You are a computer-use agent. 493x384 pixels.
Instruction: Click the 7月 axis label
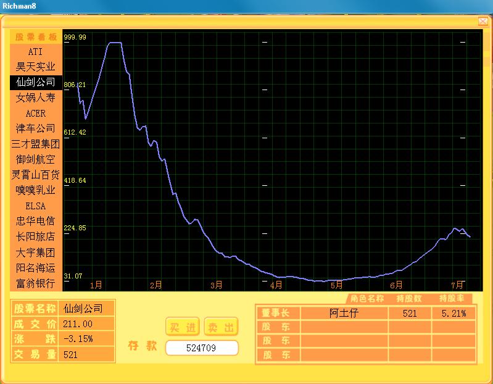click(457, 285)
